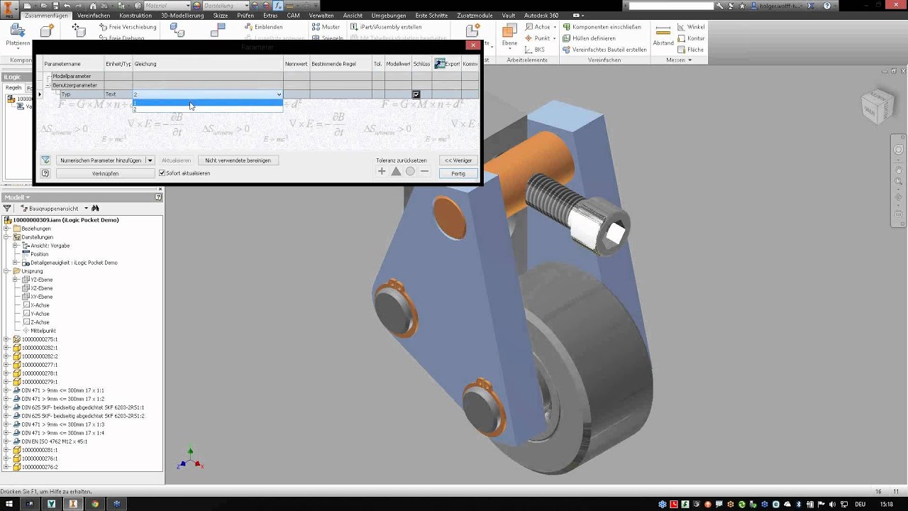Expand the Messen panel dropdown
Image resolution: width=908 pixels, height=511 pixels.
point(680,60)
